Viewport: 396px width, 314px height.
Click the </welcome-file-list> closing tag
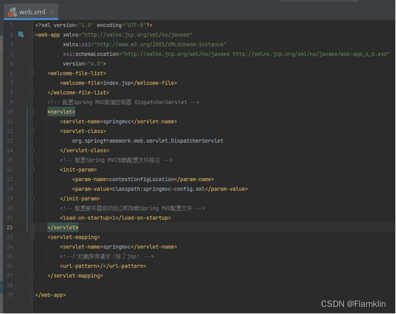tap(78, 92)
